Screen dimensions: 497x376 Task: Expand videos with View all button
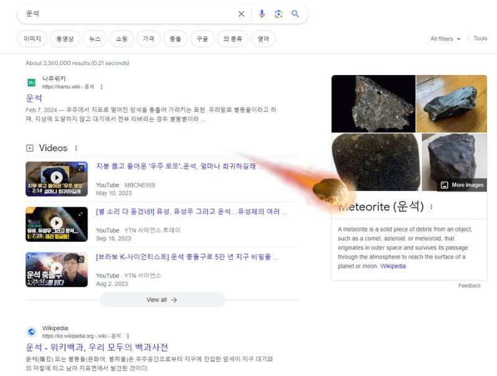162,300
